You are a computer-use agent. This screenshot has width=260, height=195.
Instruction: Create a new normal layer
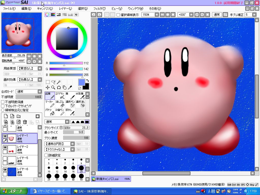[6, 116]
